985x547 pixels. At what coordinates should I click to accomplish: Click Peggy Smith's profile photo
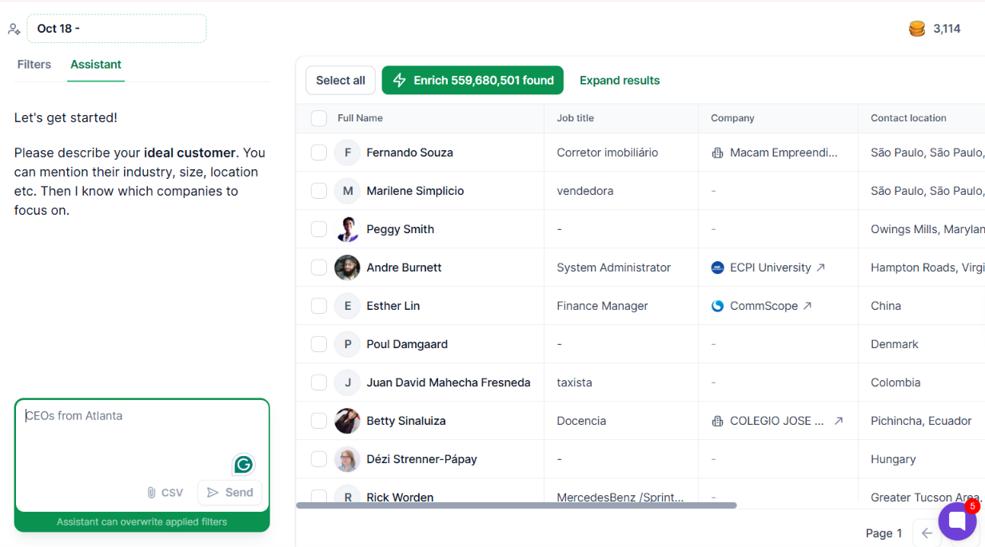pyautogui.click(x=347, y=229)
